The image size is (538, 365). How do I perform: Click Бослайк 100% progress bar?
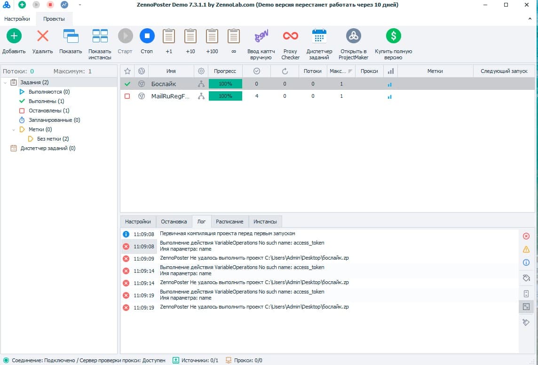tap(225, 84)
